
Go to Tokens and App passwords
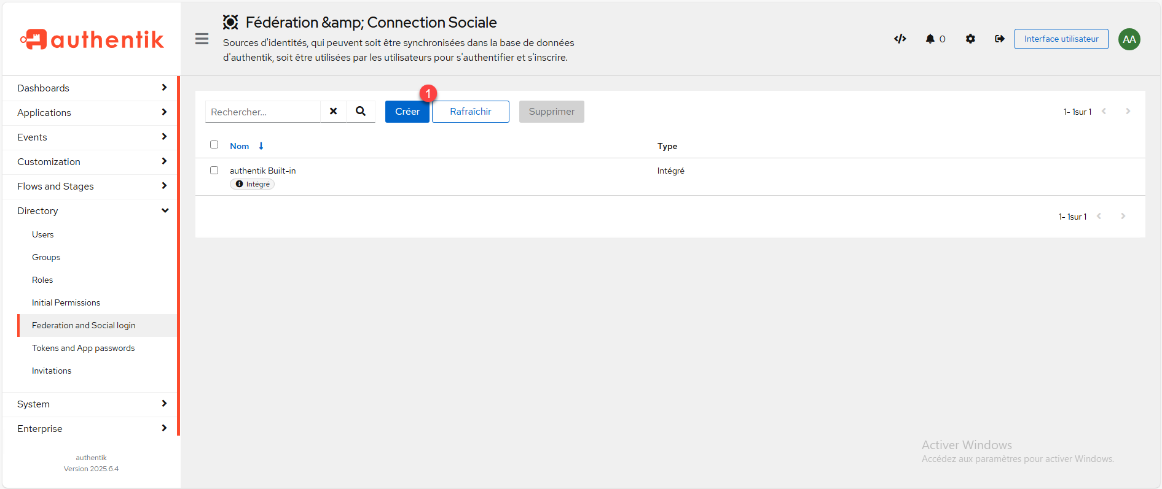[83, 348]
